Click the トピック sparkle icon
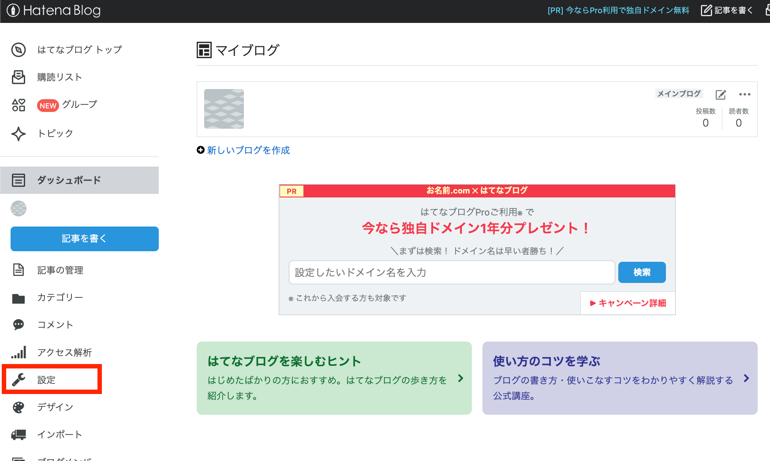The height and width of the screenshot is (461, 770). pyautogui.click(x=19, y=134)
